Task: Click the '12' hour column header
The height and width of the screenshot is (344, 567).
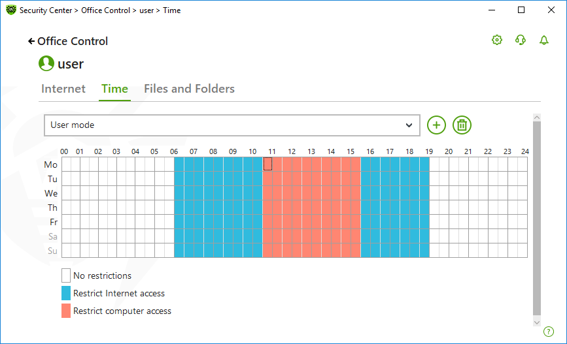Action: pyautogui.click(x=292, y=151)
